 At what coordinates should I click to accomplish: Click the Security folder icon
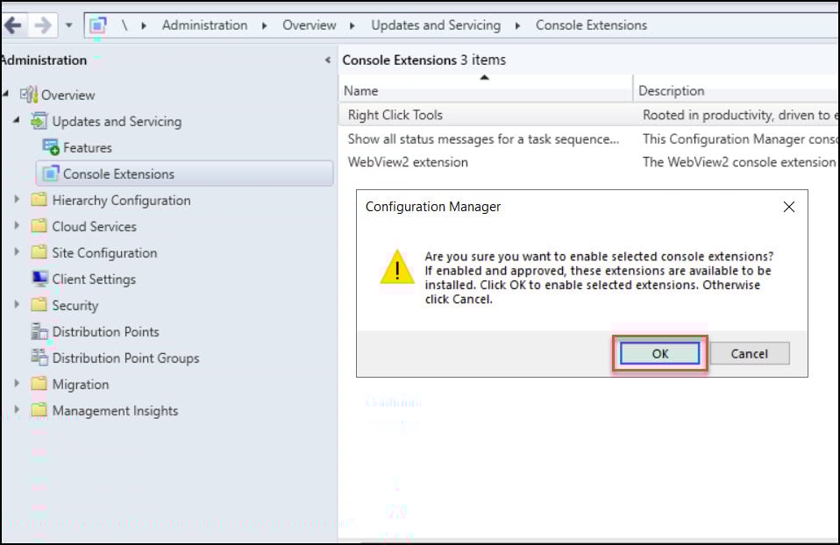click(x=39, y=305)
